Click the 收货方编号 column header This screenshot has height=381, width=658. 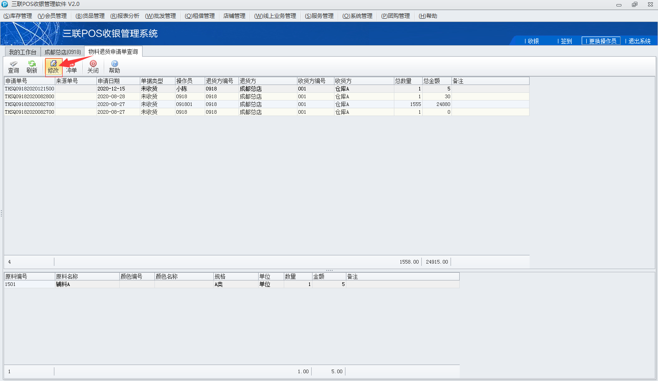pos(316,81)
